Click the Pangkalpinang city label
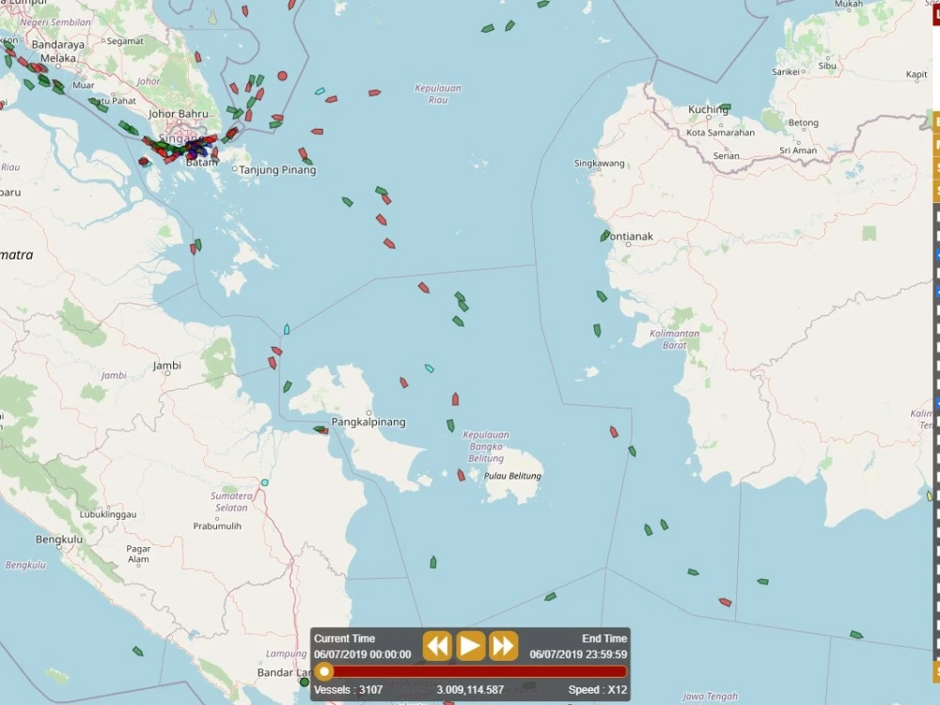Viewport: 940px width, 705px height. 368,422
